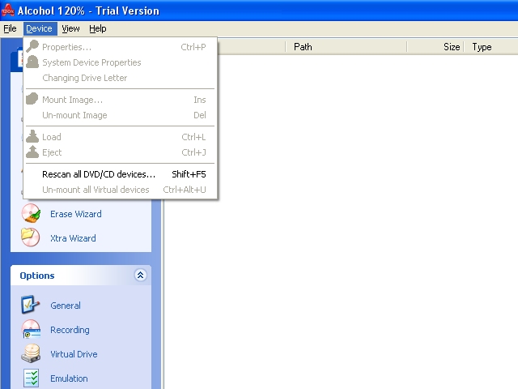Click the Xtra Wizard folder icon
Image resolution: width=518 pixels, height=389 pixels.
pyautogui.click(x=31, y=237)
